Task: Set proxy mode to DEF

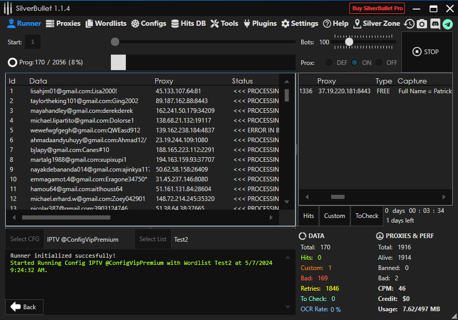Action: click(329, 62)
